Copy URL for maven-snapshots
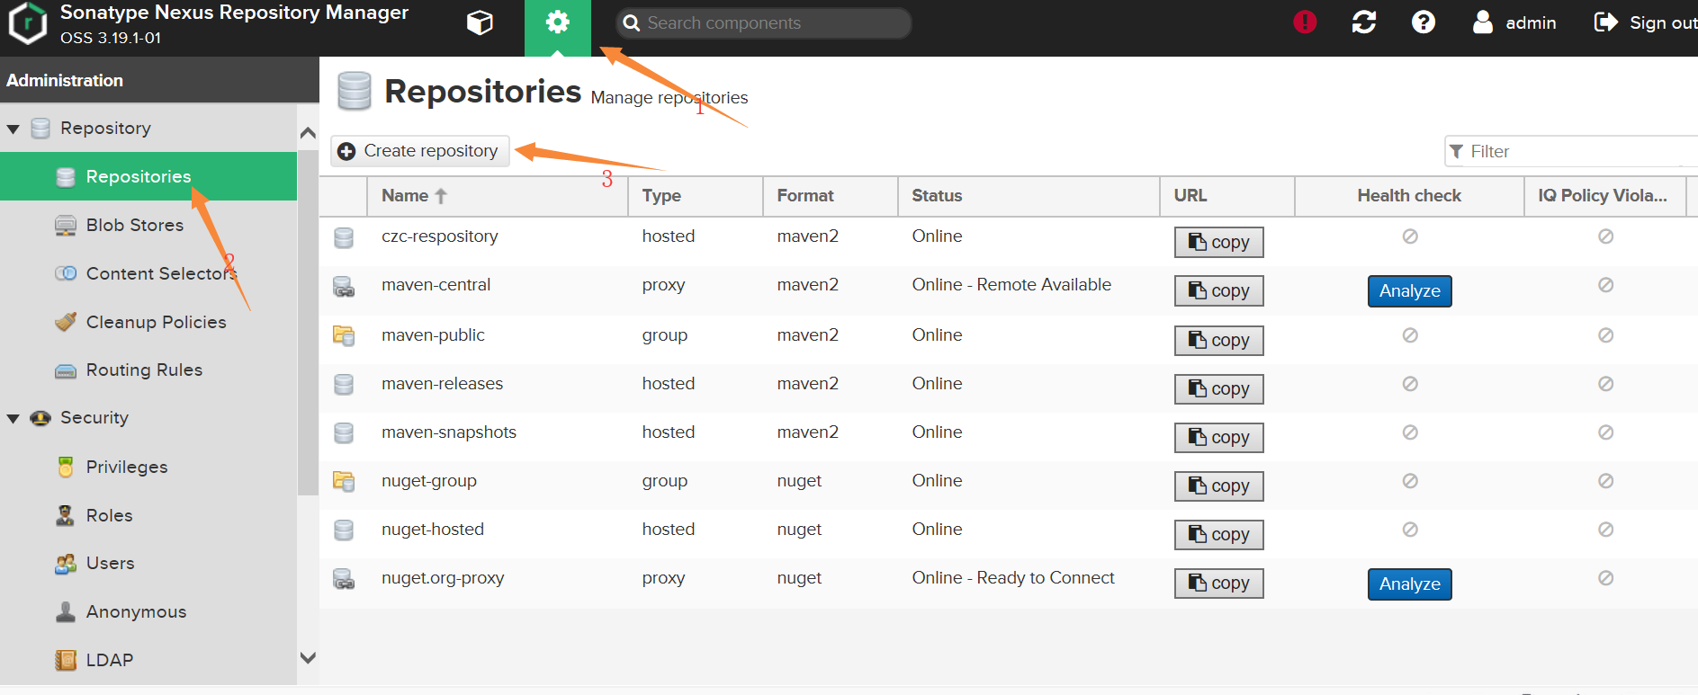The height and width of the screenshot is (695, 1698). (1218, 437)
